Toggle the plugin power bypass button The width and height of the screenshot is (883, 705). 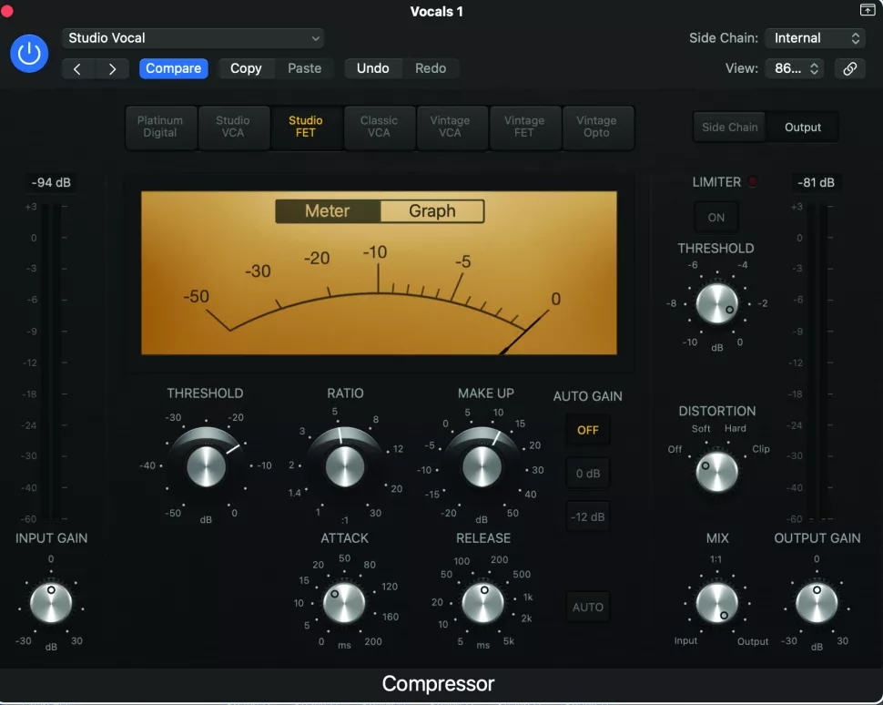tap(29, 54)
